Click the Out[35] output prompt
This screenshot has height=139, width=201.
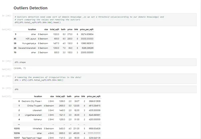tap(7, 69)
